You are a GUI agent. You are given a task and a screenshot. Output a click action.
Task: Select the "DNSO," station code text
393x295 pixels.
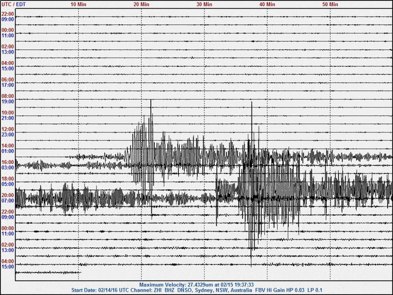[185, 290]
